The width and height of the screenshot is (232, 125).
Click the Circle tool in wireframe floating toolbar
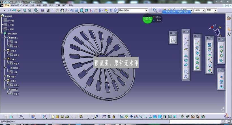(x=186, y=72)
